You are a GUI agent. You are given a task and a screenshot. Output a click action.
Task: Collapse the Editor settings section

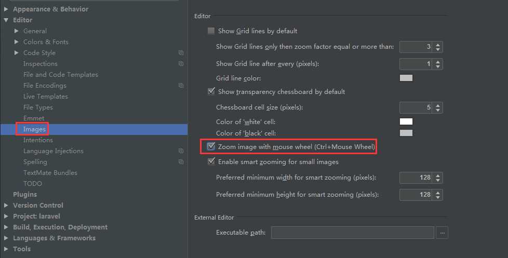click(x=6, y=20)
